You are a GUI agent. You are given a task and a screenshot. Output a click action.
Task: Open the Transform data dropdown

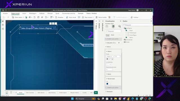click(x=52, y=17)
